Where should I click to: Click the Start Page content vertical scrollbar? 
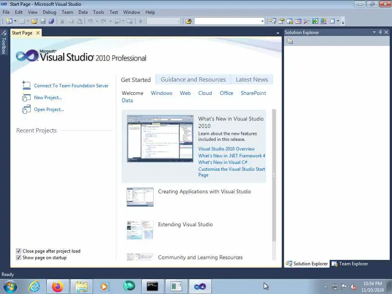point(274,175)
